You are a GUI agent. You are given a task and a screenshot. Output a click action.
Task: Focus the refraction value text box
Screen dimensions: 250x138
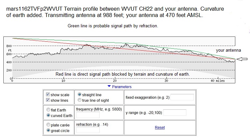pos(88,130)
